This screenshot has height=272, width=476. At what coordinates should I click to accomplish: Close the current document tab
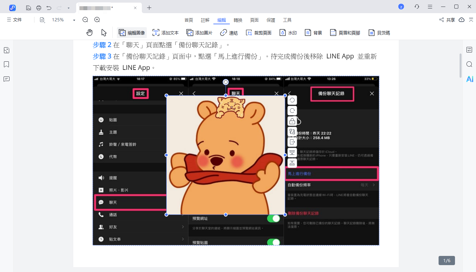coord(135,8)
